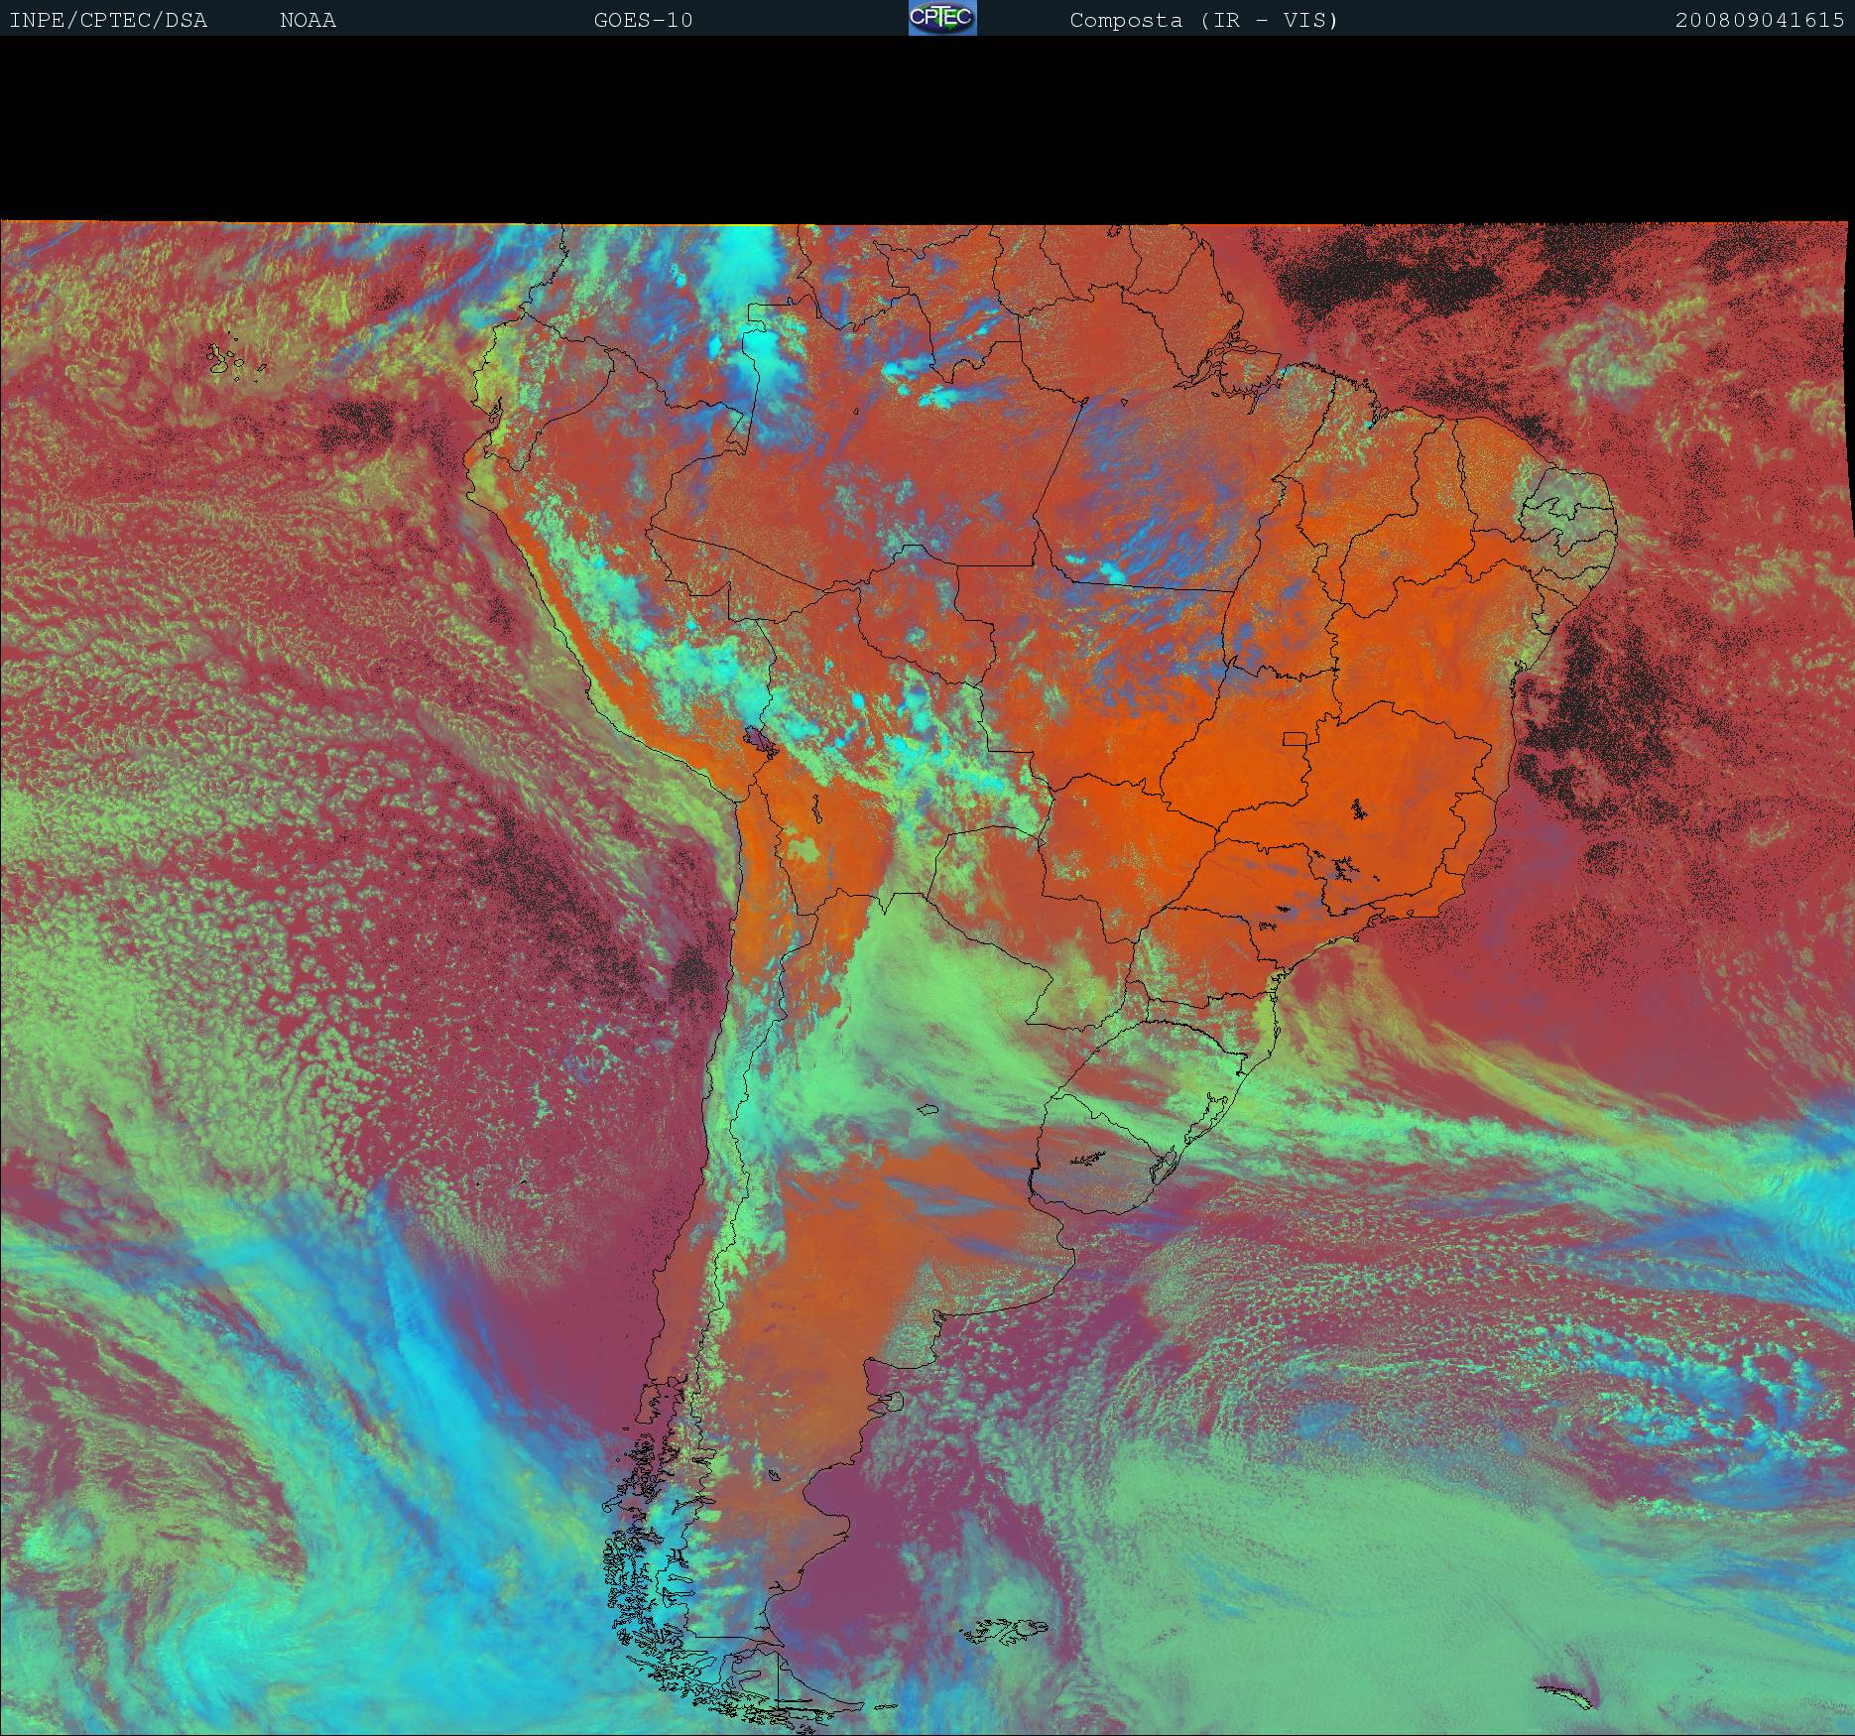Image resolution: width=1855 pixels, height=1736 pixels.
Task: Click the Galápagos Islands outline
Action: 230,360
